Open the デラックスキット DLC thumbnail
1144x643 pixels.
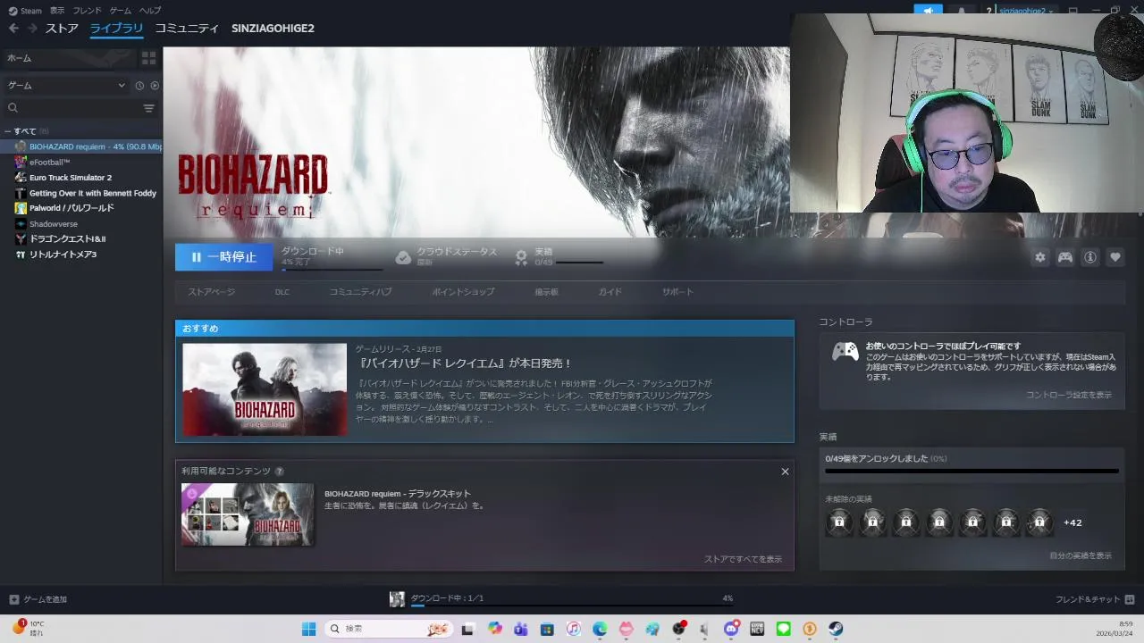pos(248,514)
